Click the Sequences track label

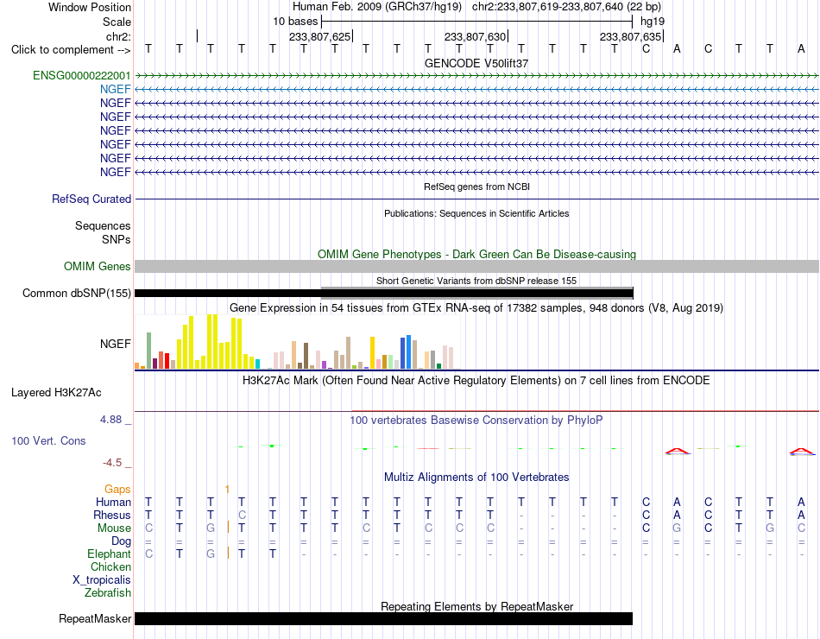(103, 225)
